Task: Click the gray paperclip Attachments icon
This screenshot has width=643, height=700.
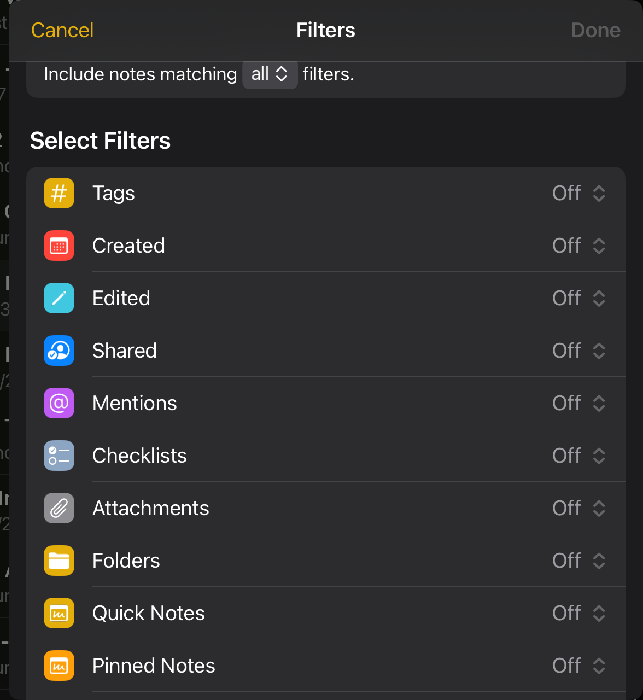Action: 59,508
